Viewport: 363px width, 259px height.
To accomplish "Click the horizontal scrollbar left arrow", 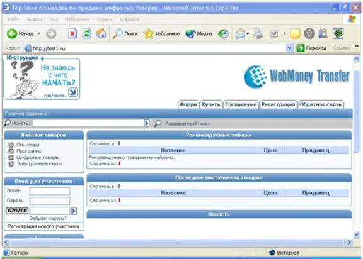I will pyautogui.click(x=6, y=242).
